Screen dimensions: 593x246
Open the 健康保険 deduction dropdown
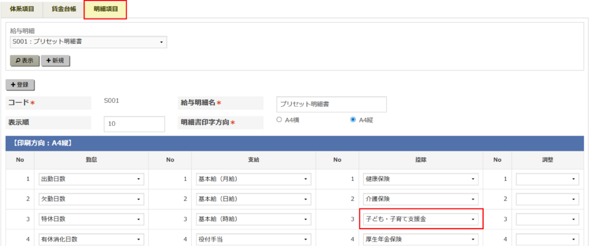pos(421,179)
